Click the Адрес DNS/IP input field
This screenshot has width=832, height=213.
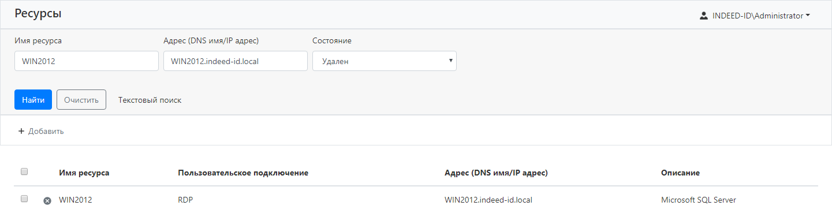[x=236, y=61]
